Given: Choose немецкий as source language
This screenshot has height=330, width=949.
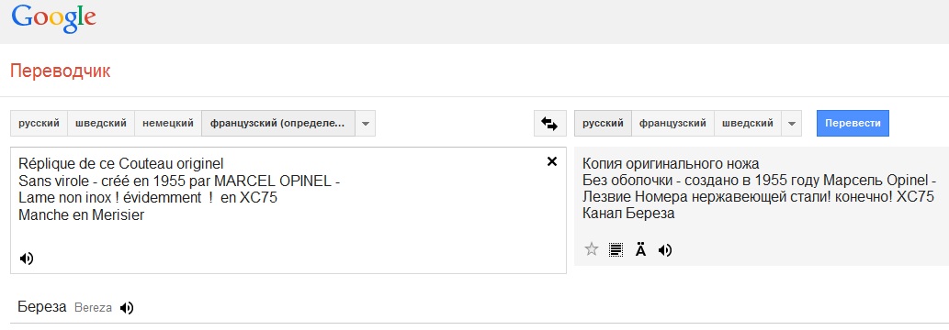Looking at the screenshot, I should point(168,124).
